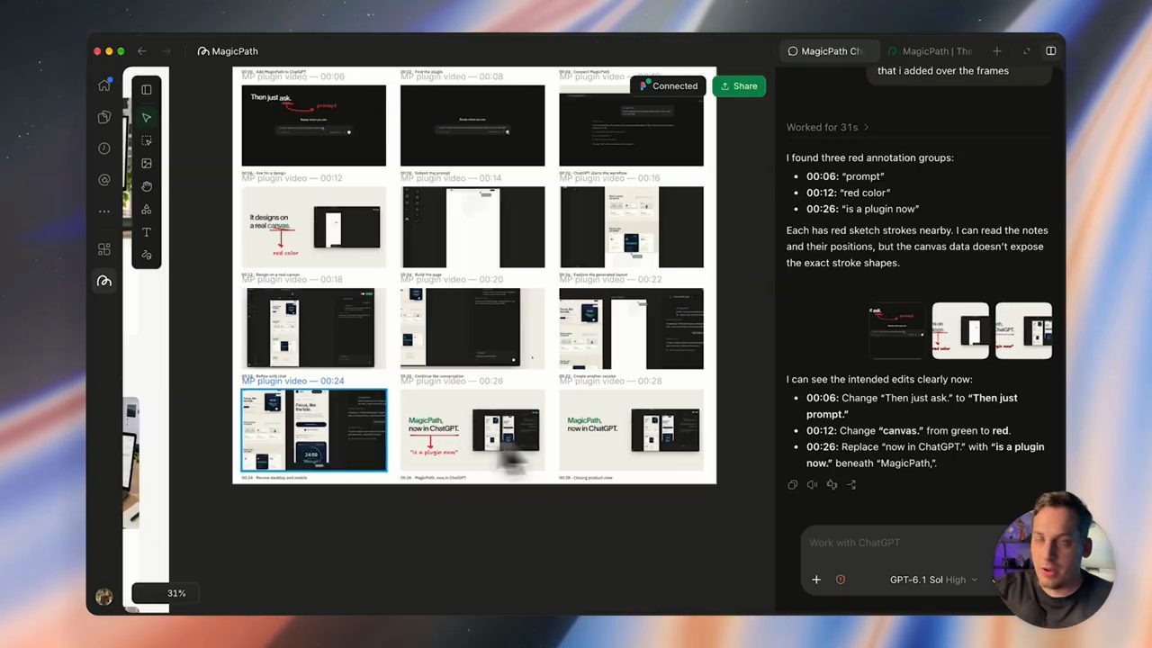This screenshot has width=1152, height=648.
Task: Toggle the canvas side panel icon
Action: pyautogui.click(x=147, y=89)
